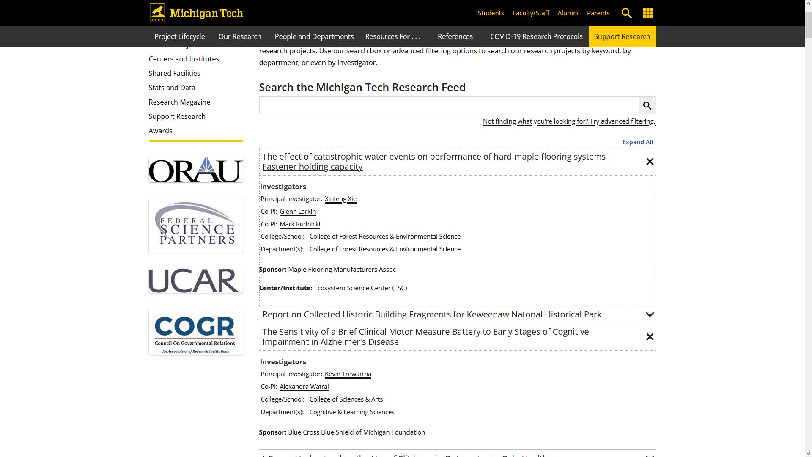
Task: Go to the Alumni page
Action: [568, 13]
